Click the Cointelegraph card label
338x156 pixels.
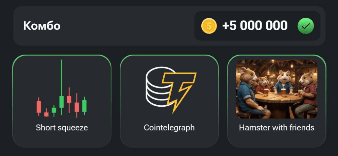coord(169,127)
